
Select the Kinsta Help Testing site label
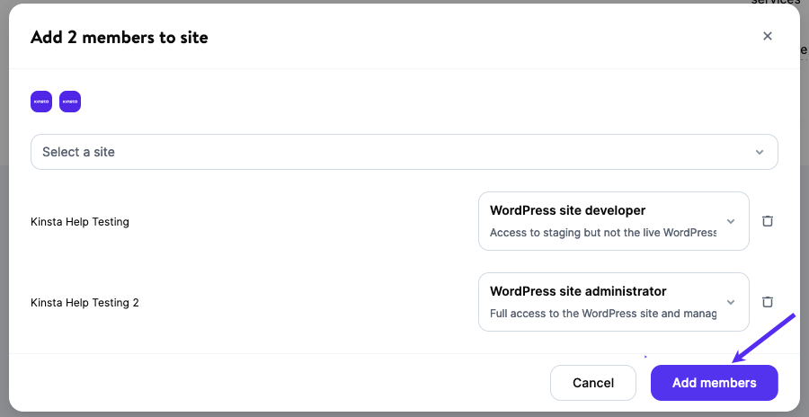(x=79, y=222)
